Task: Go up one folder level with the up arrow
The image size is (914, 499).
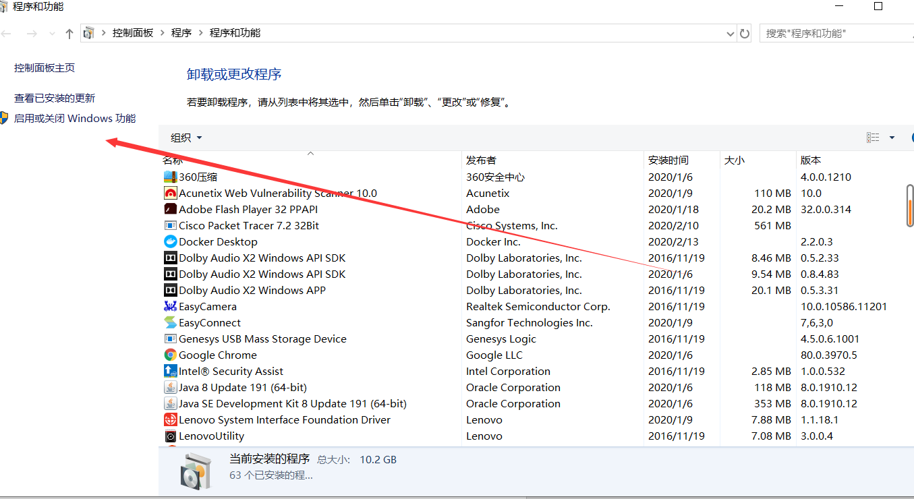Action: [x=69, y=33]
